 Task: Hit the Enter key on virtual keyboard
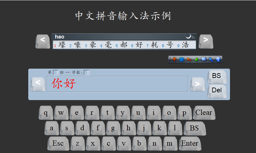[x=190, y=144]
